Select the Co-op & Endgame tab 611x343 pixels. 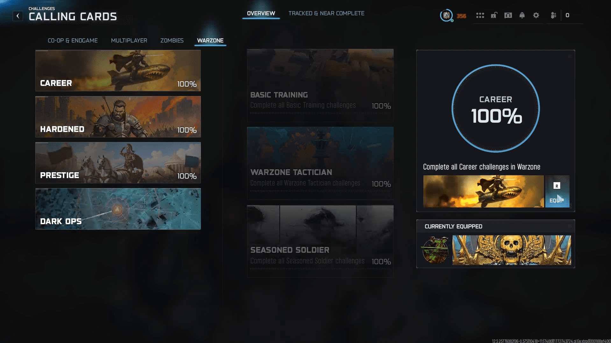point(73,40)
